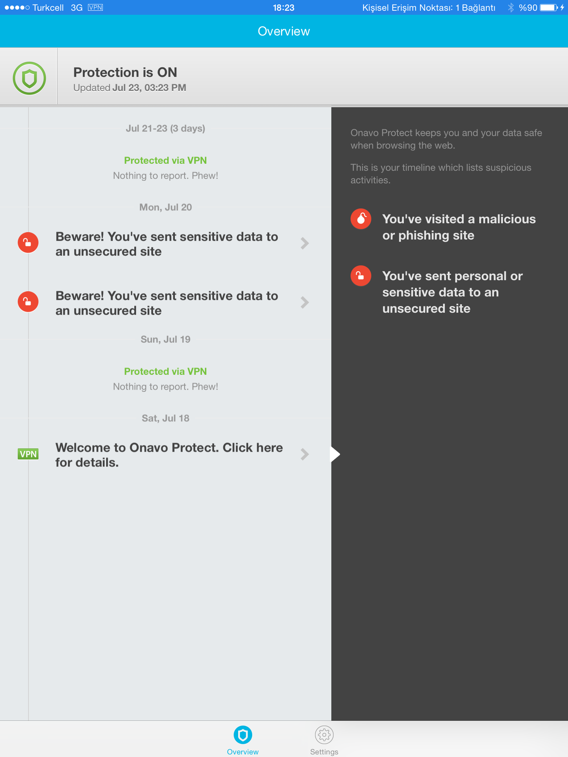Viewport: 568px width, 757px height.
Task: Tap the green VPN badge icon
Action: pos(28,454)
